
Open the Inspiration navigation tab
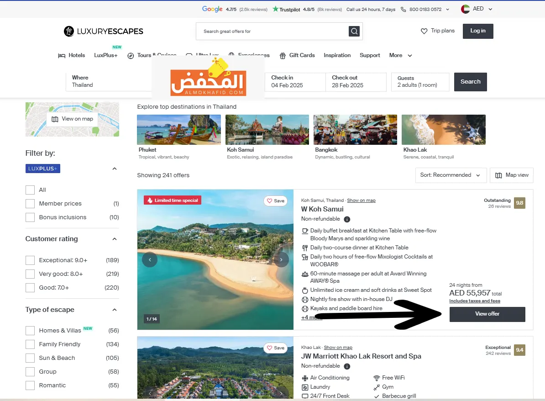[337, 55]
